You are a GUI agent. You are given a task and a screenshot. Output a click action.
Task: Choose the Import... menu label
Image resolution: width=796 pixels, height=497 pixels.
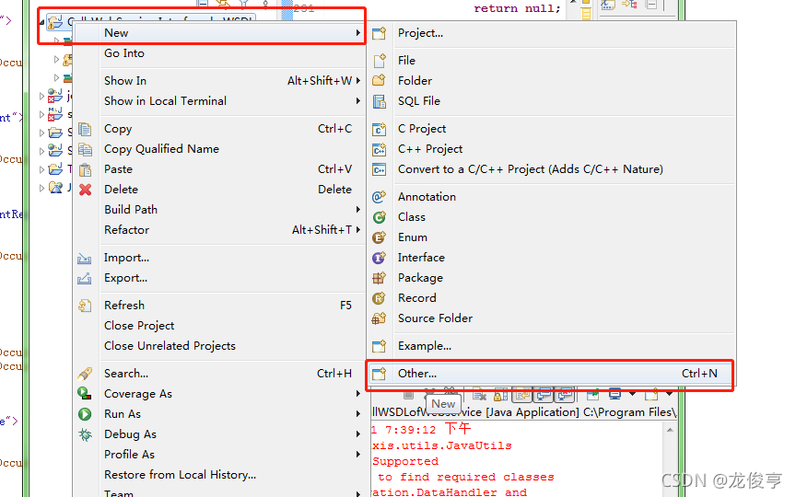pos(126,258)
